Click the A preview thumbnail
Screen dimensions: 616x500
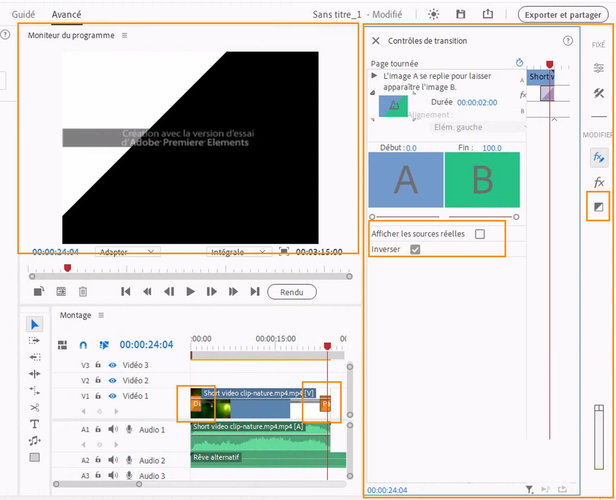click(406, 180)
